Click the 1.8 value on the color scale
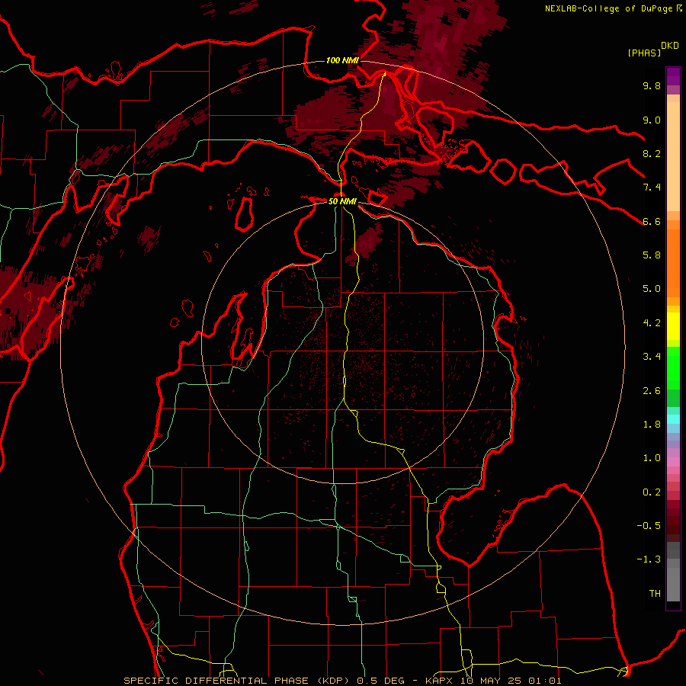The width and height of the screenshot is (686, 686). click(x=652, y=425)
